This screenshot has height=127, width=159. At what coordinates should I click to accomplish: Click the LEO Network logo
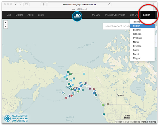(x=77, y=16)
